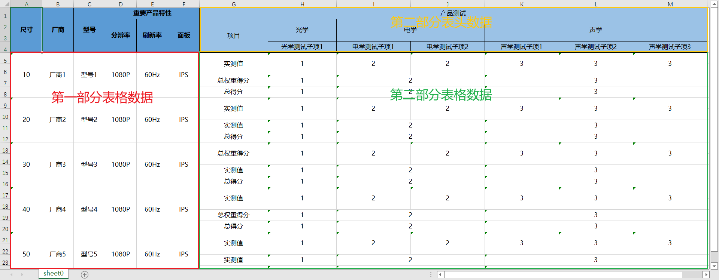
Task: Click horizontal scrollbar left arrow
Action: (440, 274)
